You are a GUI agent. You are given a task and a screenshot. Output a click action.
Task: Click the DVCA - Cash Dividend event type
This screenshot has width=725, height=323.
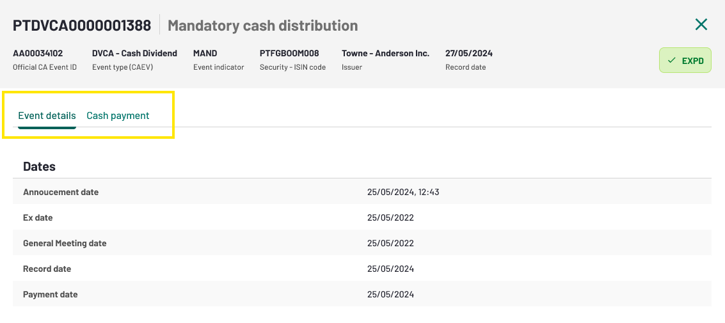point(134,53)
